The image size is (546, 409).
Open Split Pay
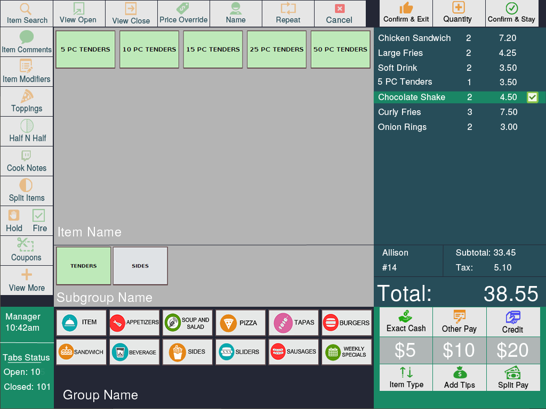click(513, 378)
